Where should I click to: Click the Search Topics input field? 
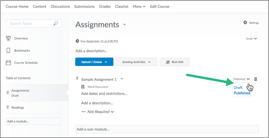(34, 24)
